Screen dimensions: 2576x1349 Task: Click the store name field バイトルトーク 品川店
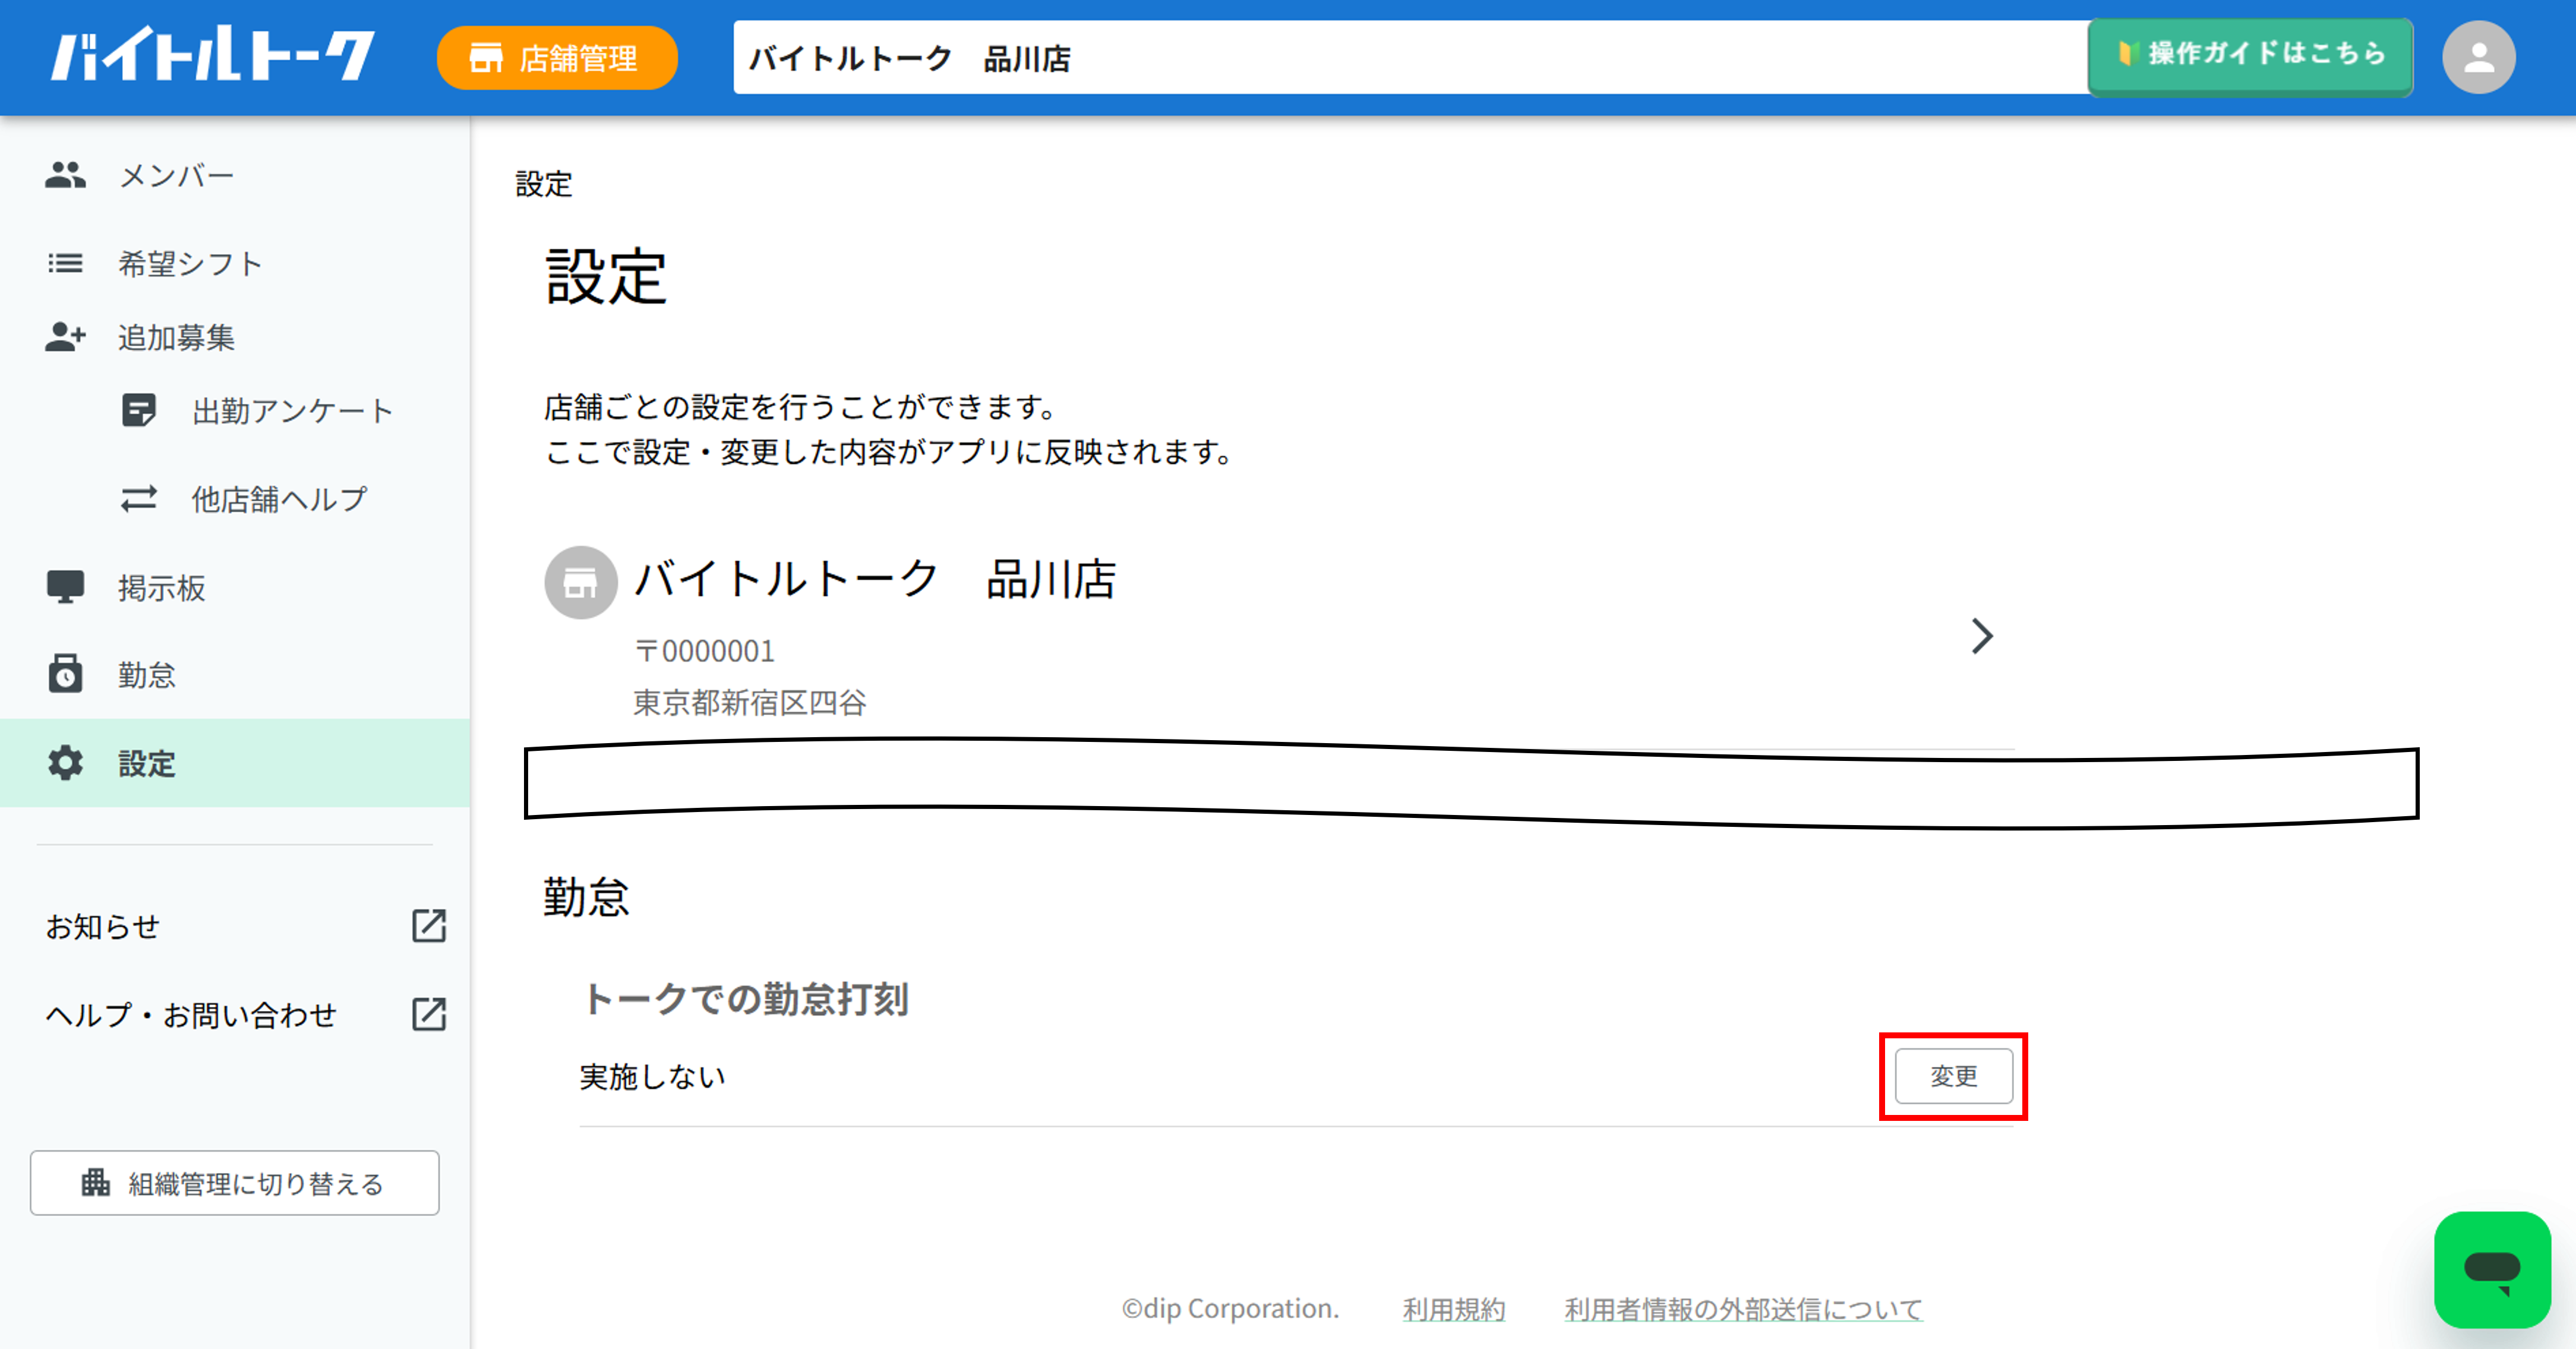point(1410,58)
